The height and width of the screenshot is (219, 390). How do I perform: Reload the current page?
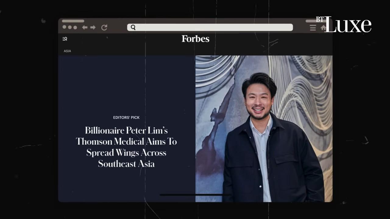click(x=104, y=27)
